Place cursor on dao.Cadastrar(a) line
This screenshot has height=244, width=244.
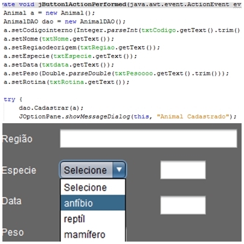51,108
